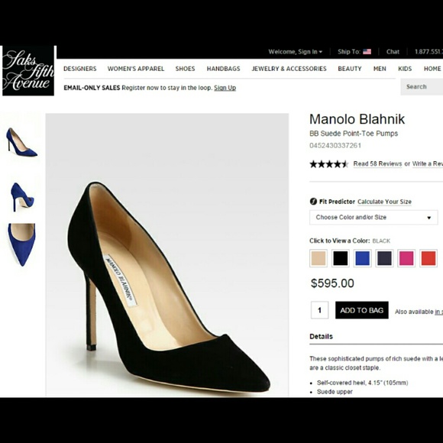
Task: Click the Add to Bag button
Action: tap(361, 310)
